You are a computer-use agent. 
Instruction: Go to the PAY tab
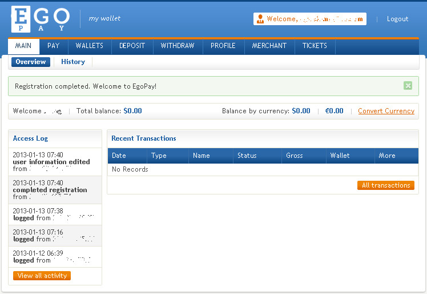(54, 46)
